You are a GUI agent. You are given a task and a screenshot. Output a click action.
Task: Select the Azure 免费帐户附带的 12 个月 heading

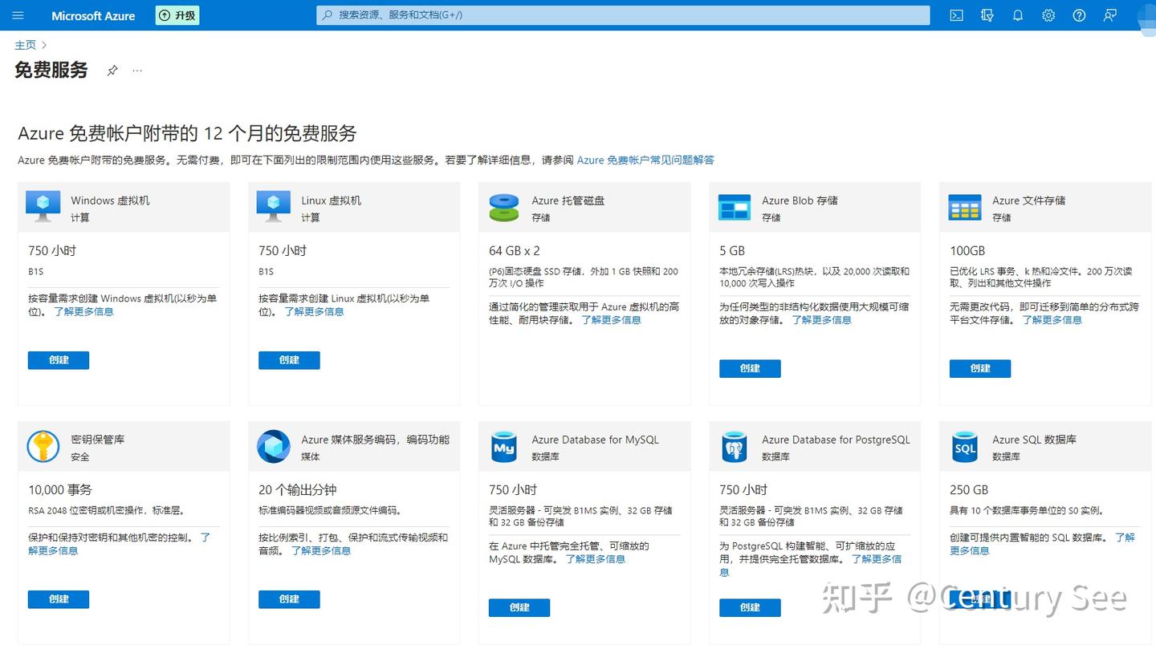187,133
